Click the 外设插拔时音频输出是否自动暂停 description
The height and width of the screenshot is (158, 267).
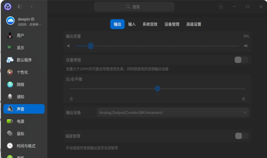pos(92,148)
